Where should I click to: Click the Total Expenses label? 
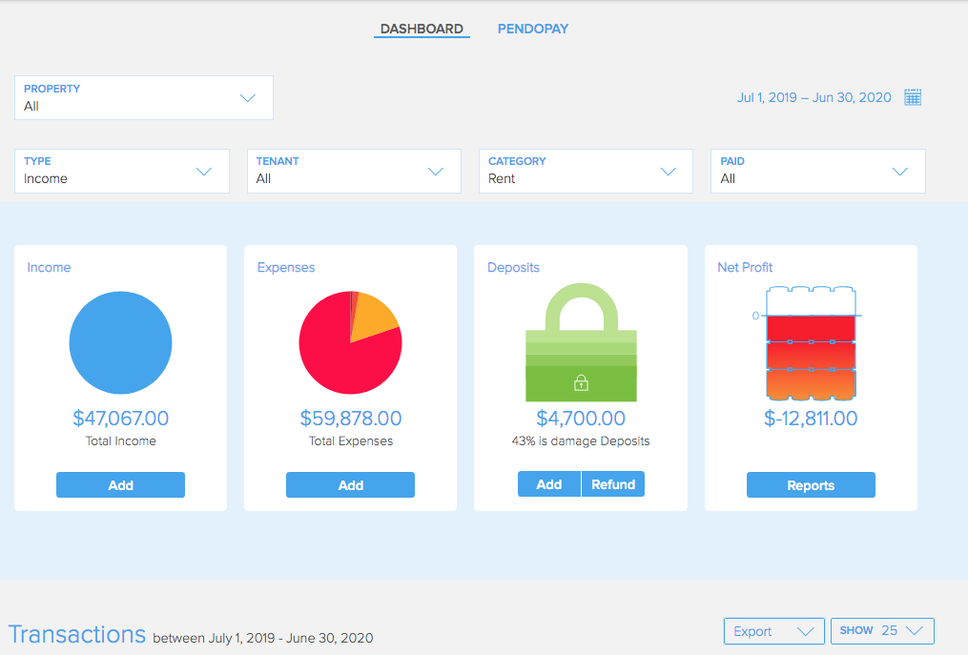(351, 440)
